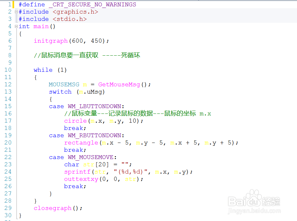Click the comment on line 16
The image size is (297, 221).
(x=138, y=114)
